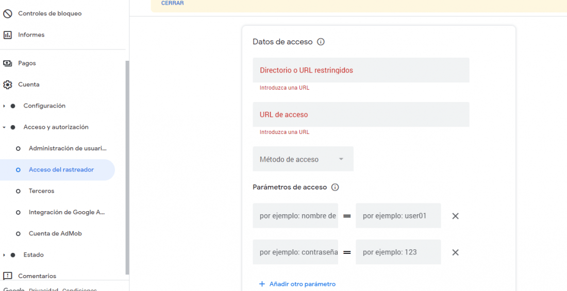
Task: Click the Datos de acceso heading
Action: 282,42
